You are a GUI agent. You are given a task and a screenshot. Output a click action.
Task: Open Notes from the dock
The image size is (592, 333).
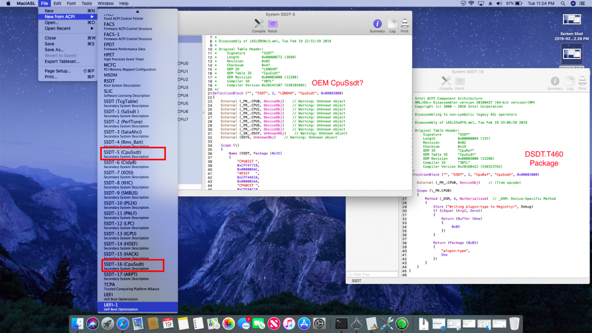pos(183,324)
